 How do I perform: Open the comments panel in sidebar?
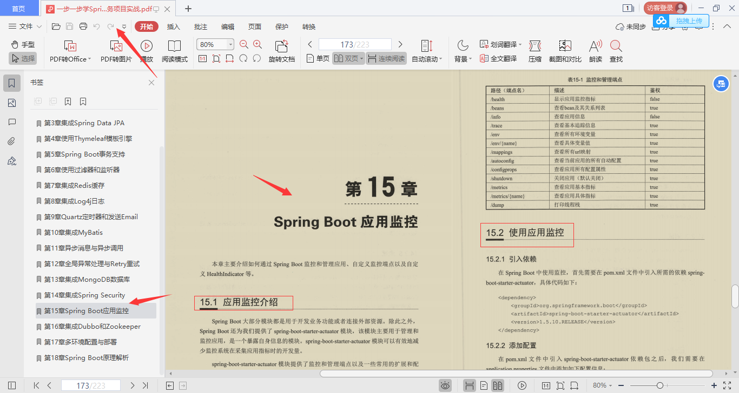[x=12, y=122]
